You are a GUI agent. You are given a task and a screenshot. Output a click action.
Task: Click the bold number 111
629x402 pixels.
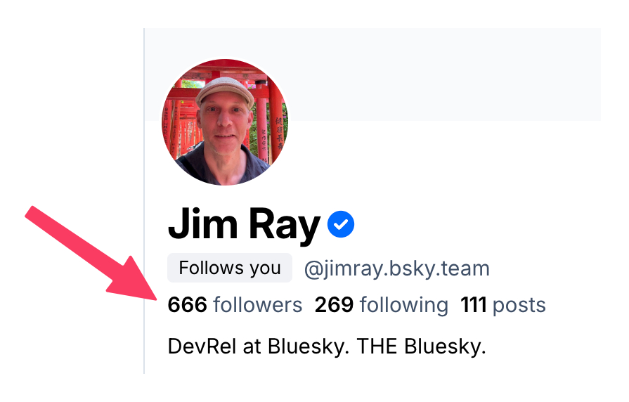coord(474,304)
